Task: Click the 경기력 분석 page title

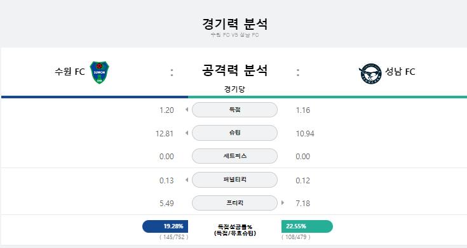Action: tap(234, 24)
